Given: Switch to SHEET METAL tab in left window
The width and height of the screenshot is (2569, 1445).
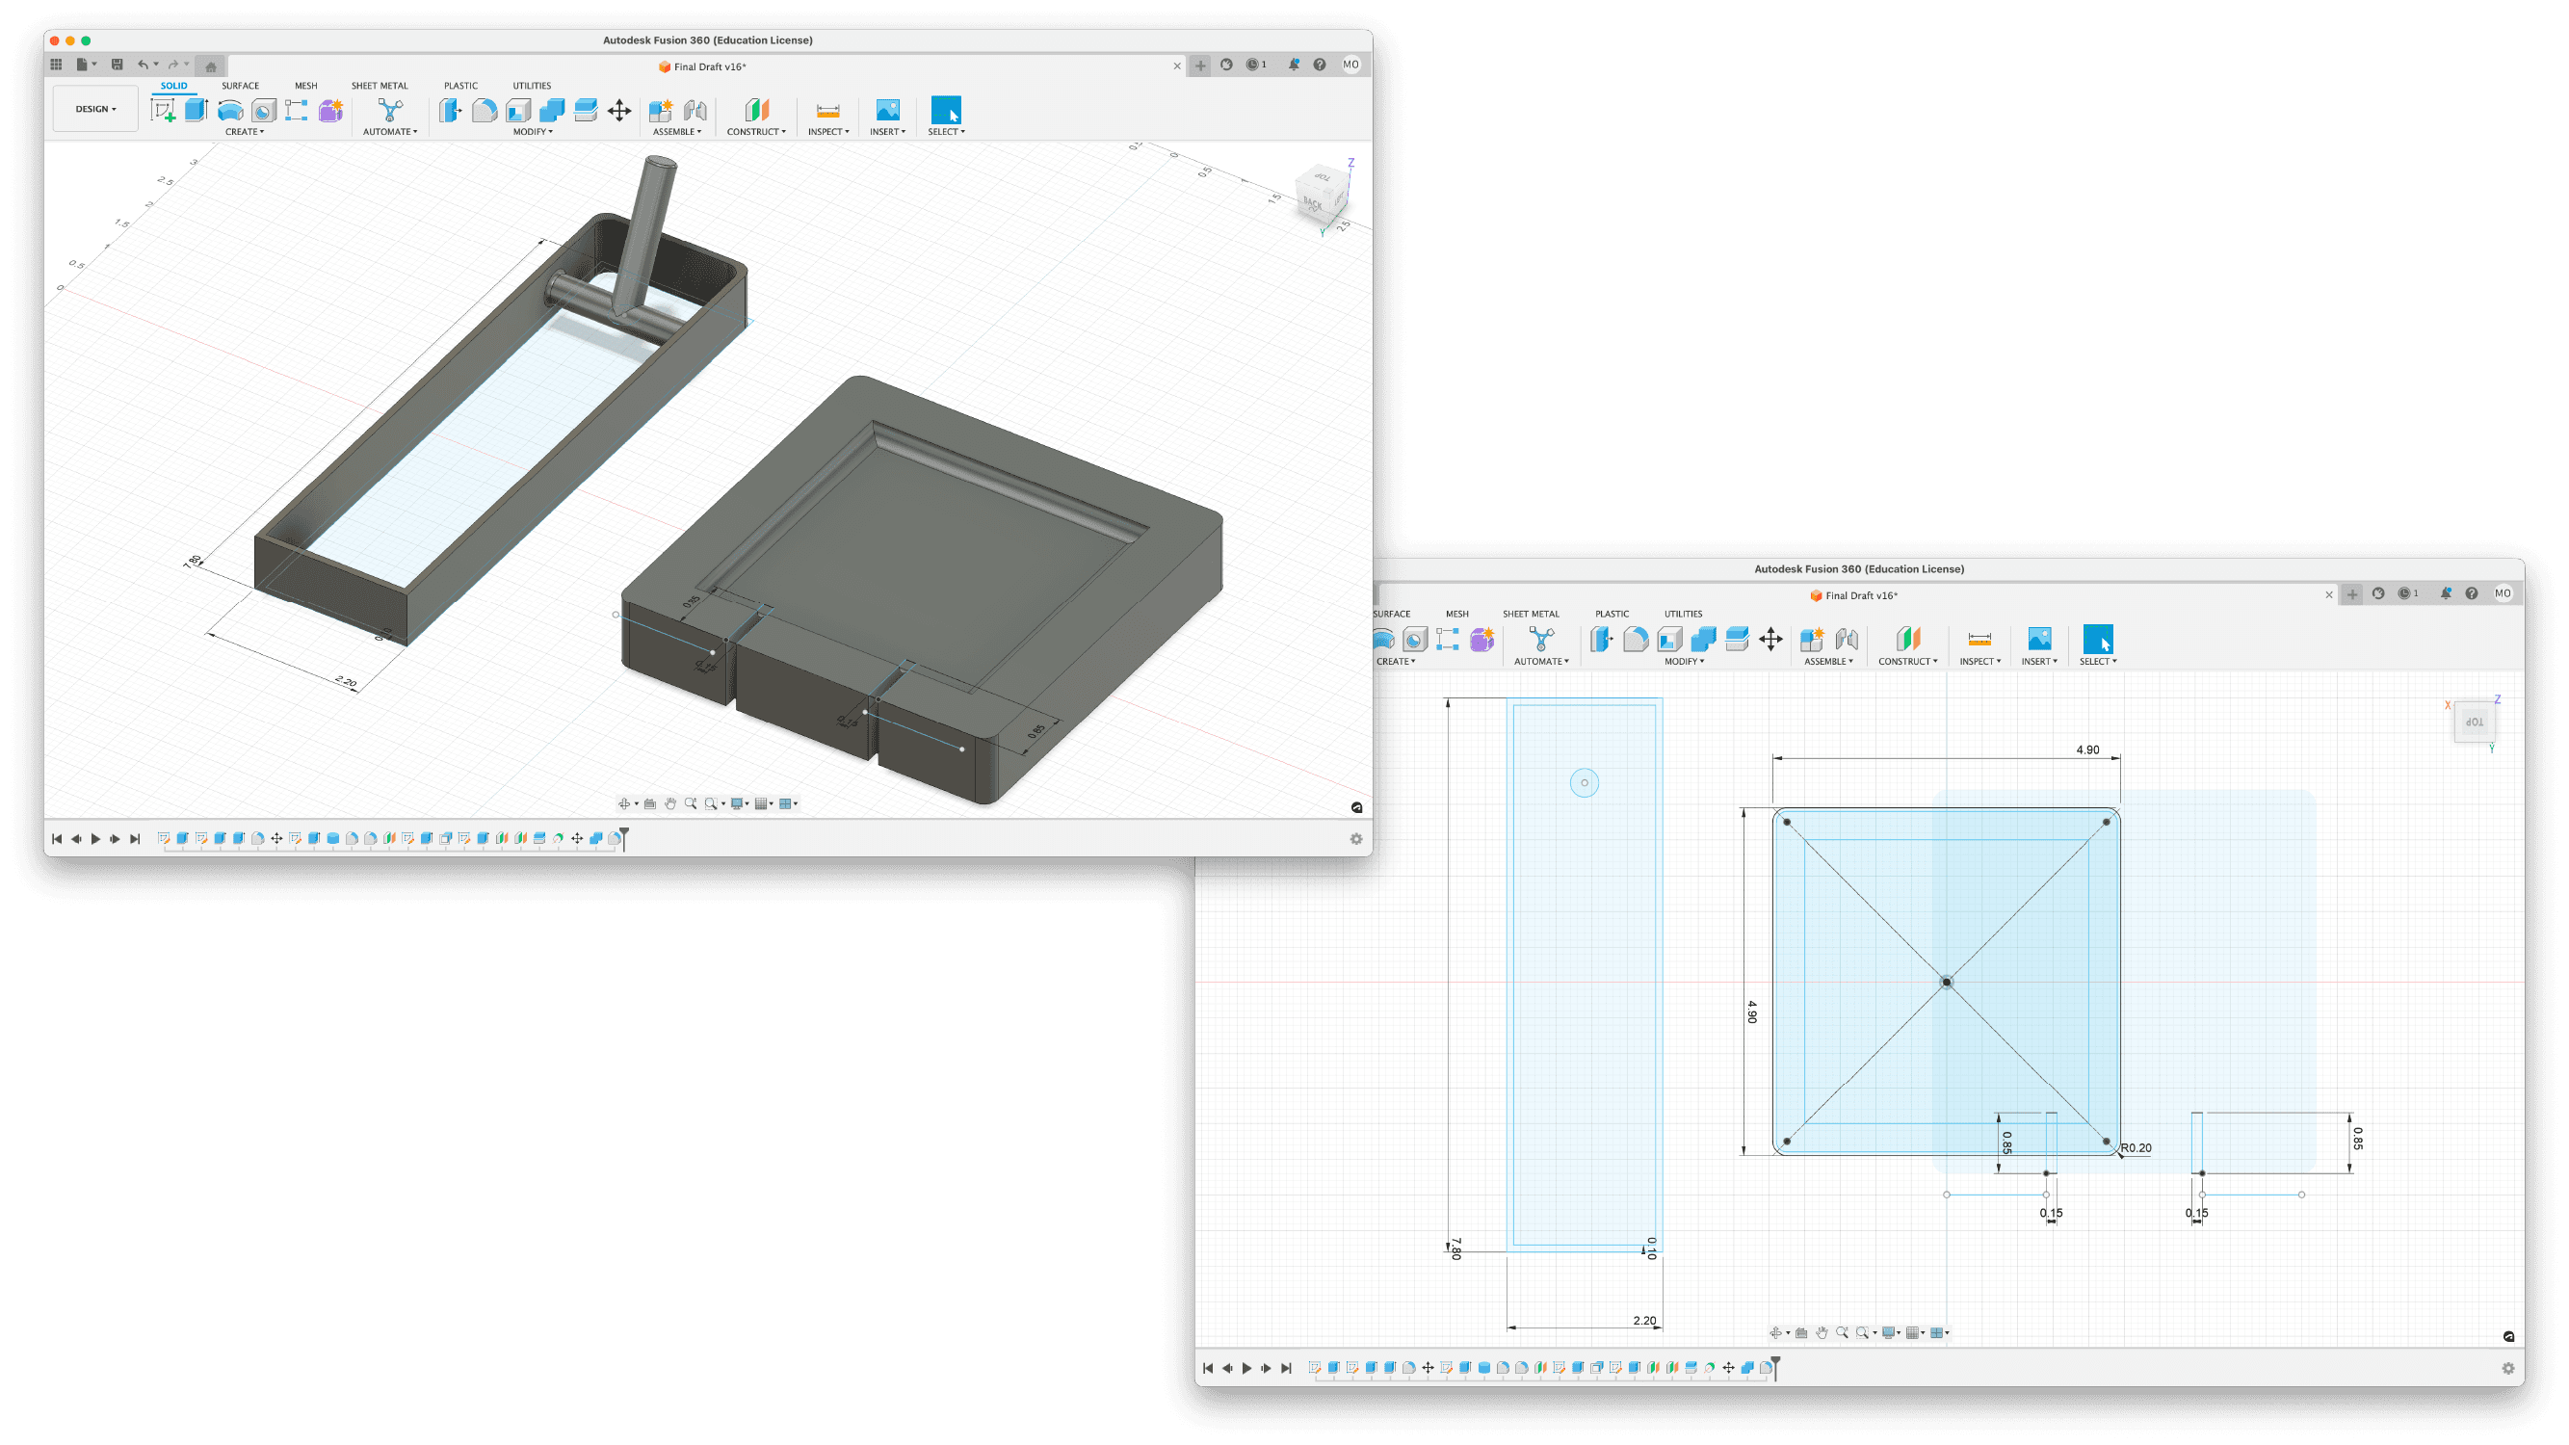Looking at the screenshot, I should [379, 86].
